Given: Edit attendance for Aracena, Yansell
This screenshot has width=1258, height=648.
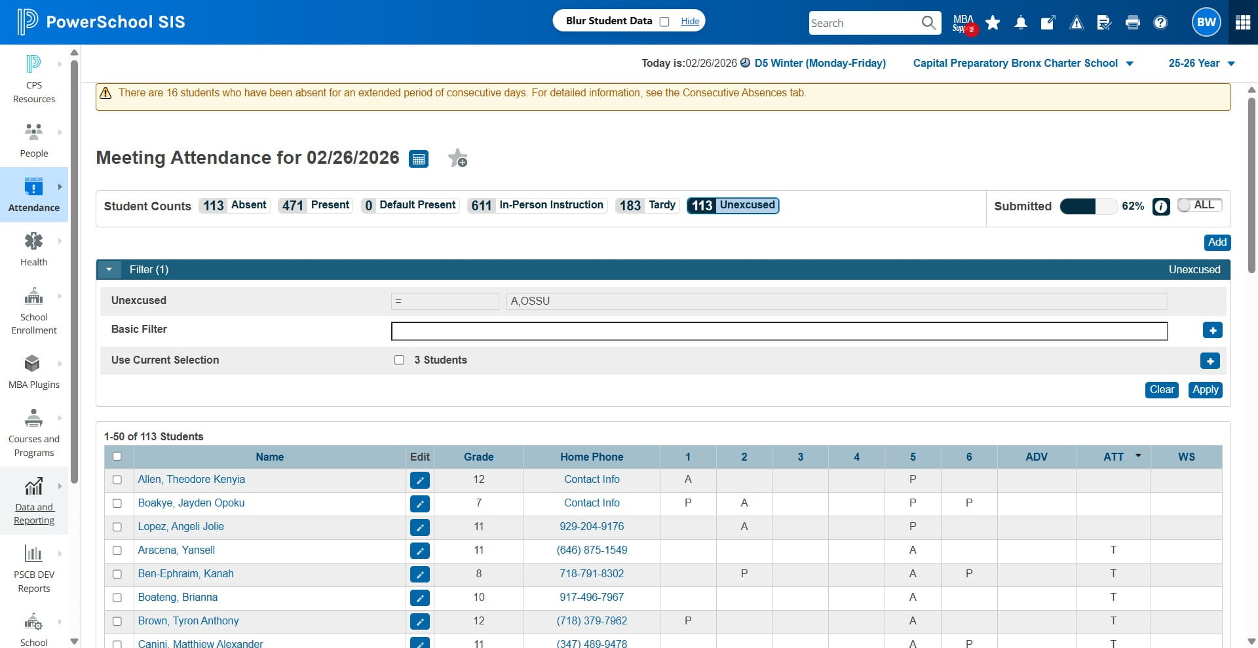Looking at the screenshot, I should (x=420, y=551).
